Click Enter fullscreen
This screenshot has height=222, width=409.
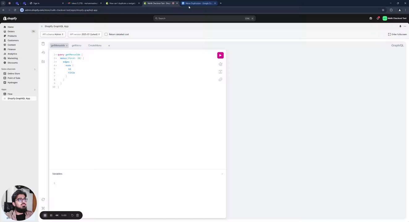tap(397, 34)
